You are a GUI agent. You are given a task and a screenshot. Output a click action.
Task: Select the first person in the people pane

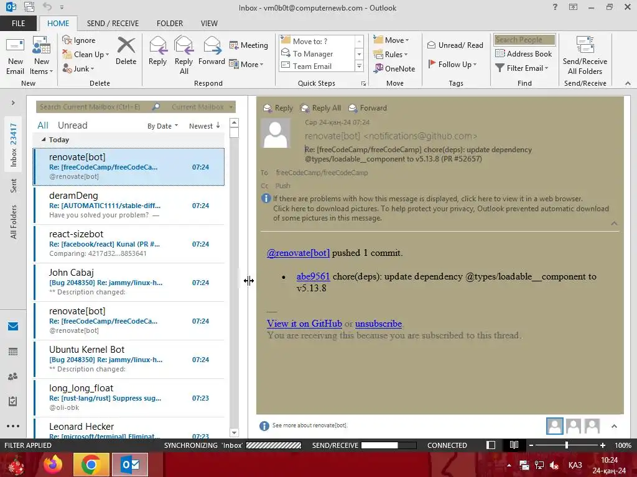point(554,426)
